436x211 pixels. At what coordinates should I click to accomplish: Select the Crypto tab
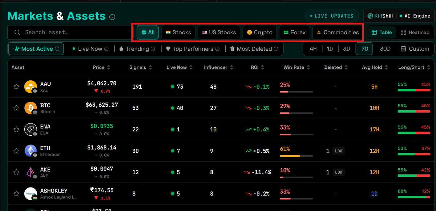point(259,32)
